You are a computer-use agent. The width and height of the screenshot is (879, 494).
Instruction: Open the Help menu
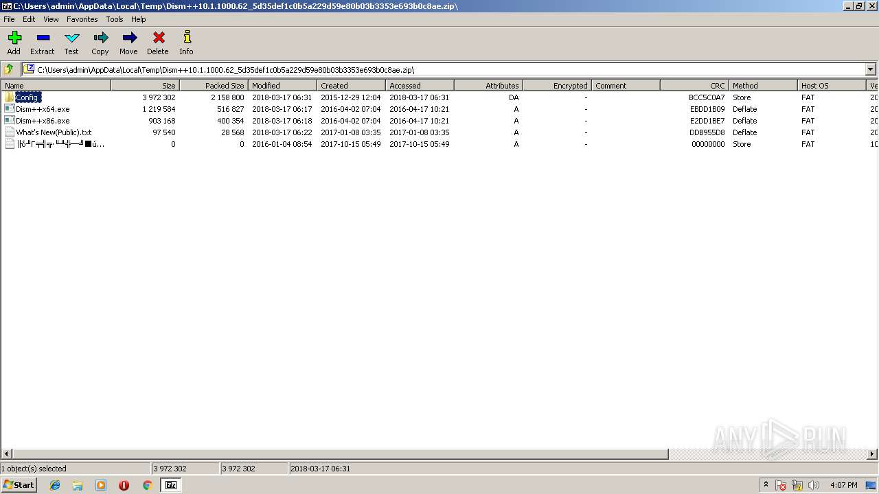pos(139,19)
